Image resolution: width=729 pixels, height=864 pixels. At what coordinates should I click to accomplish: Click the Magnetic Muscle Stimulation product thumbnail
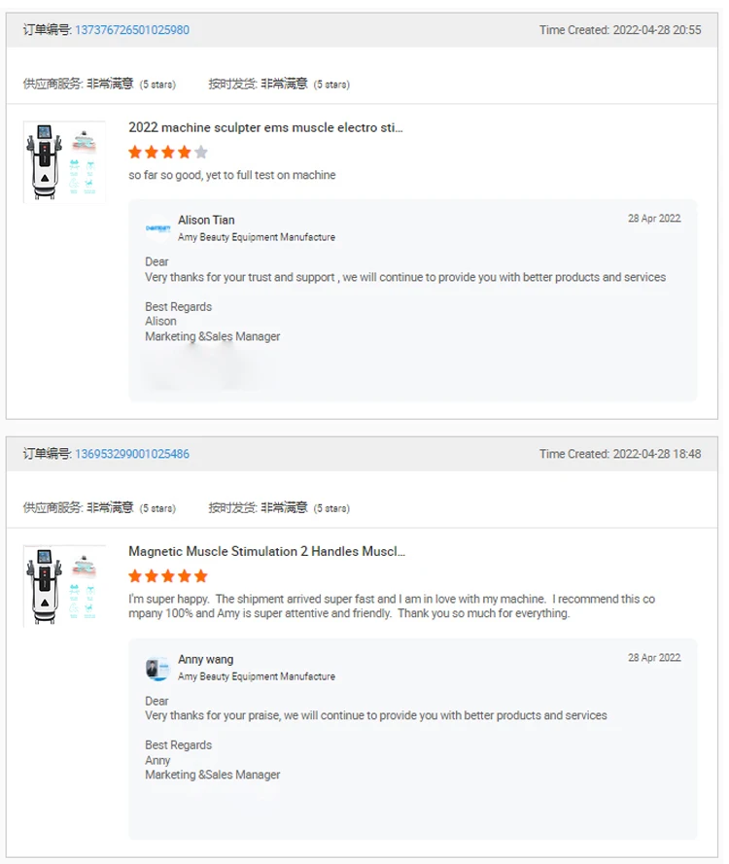coord(64,585)
